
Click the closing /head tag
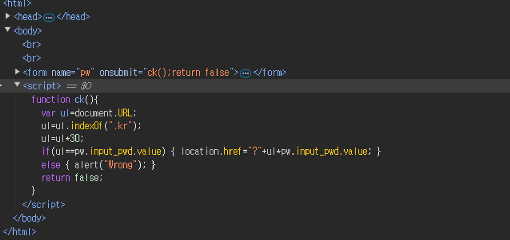point(73,17)
